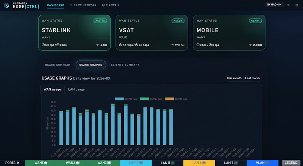303x166 pixels.
Task: Click the LAN 7 port label
Action: pyautogui.click(x=229, y=163)
